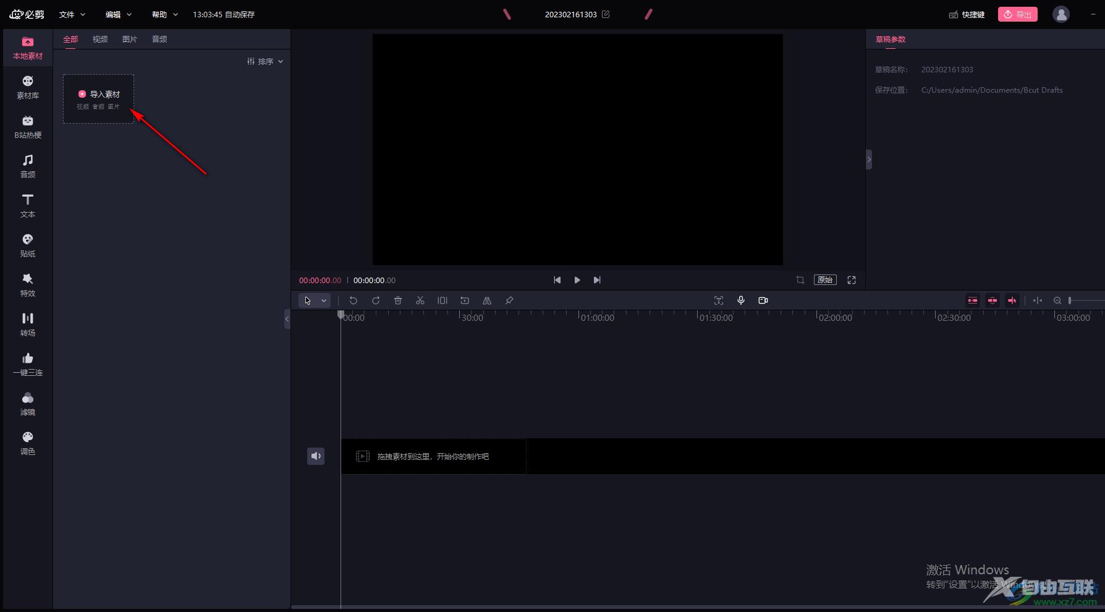Click the undo icon in timeline toolbar
1105x612 pixels.
354,300
